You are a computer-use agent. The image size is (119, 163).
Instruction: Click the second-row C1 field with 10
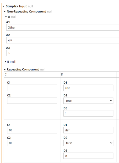pyautogui.click(x=32, y=130)
